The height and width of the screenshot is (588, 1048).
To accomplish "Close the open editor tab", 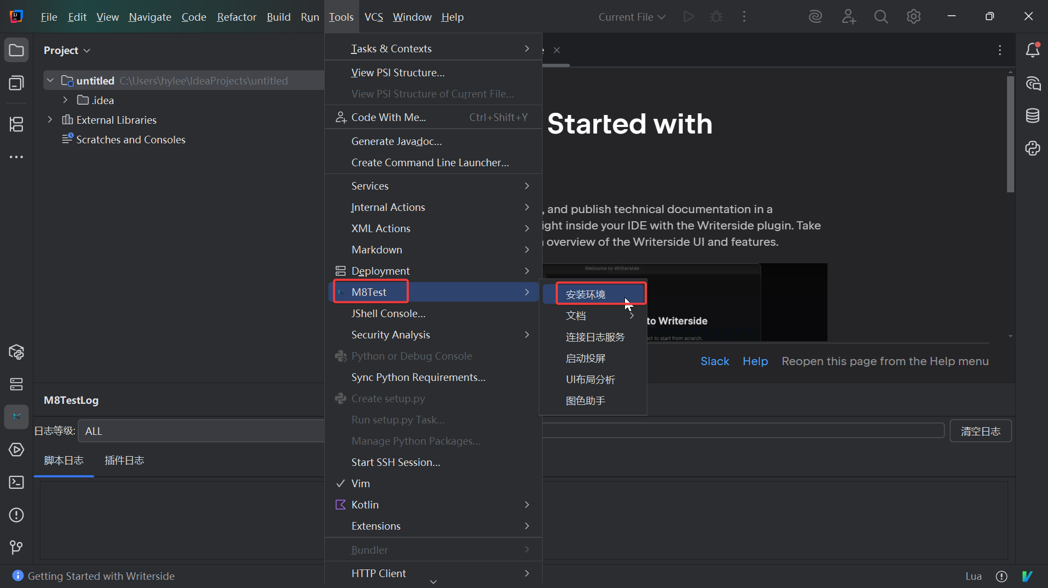I will point(557,50).
